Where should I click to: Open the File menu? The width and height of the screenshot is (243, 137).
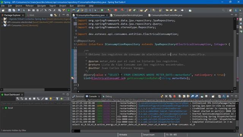click(x=3, y=6)
